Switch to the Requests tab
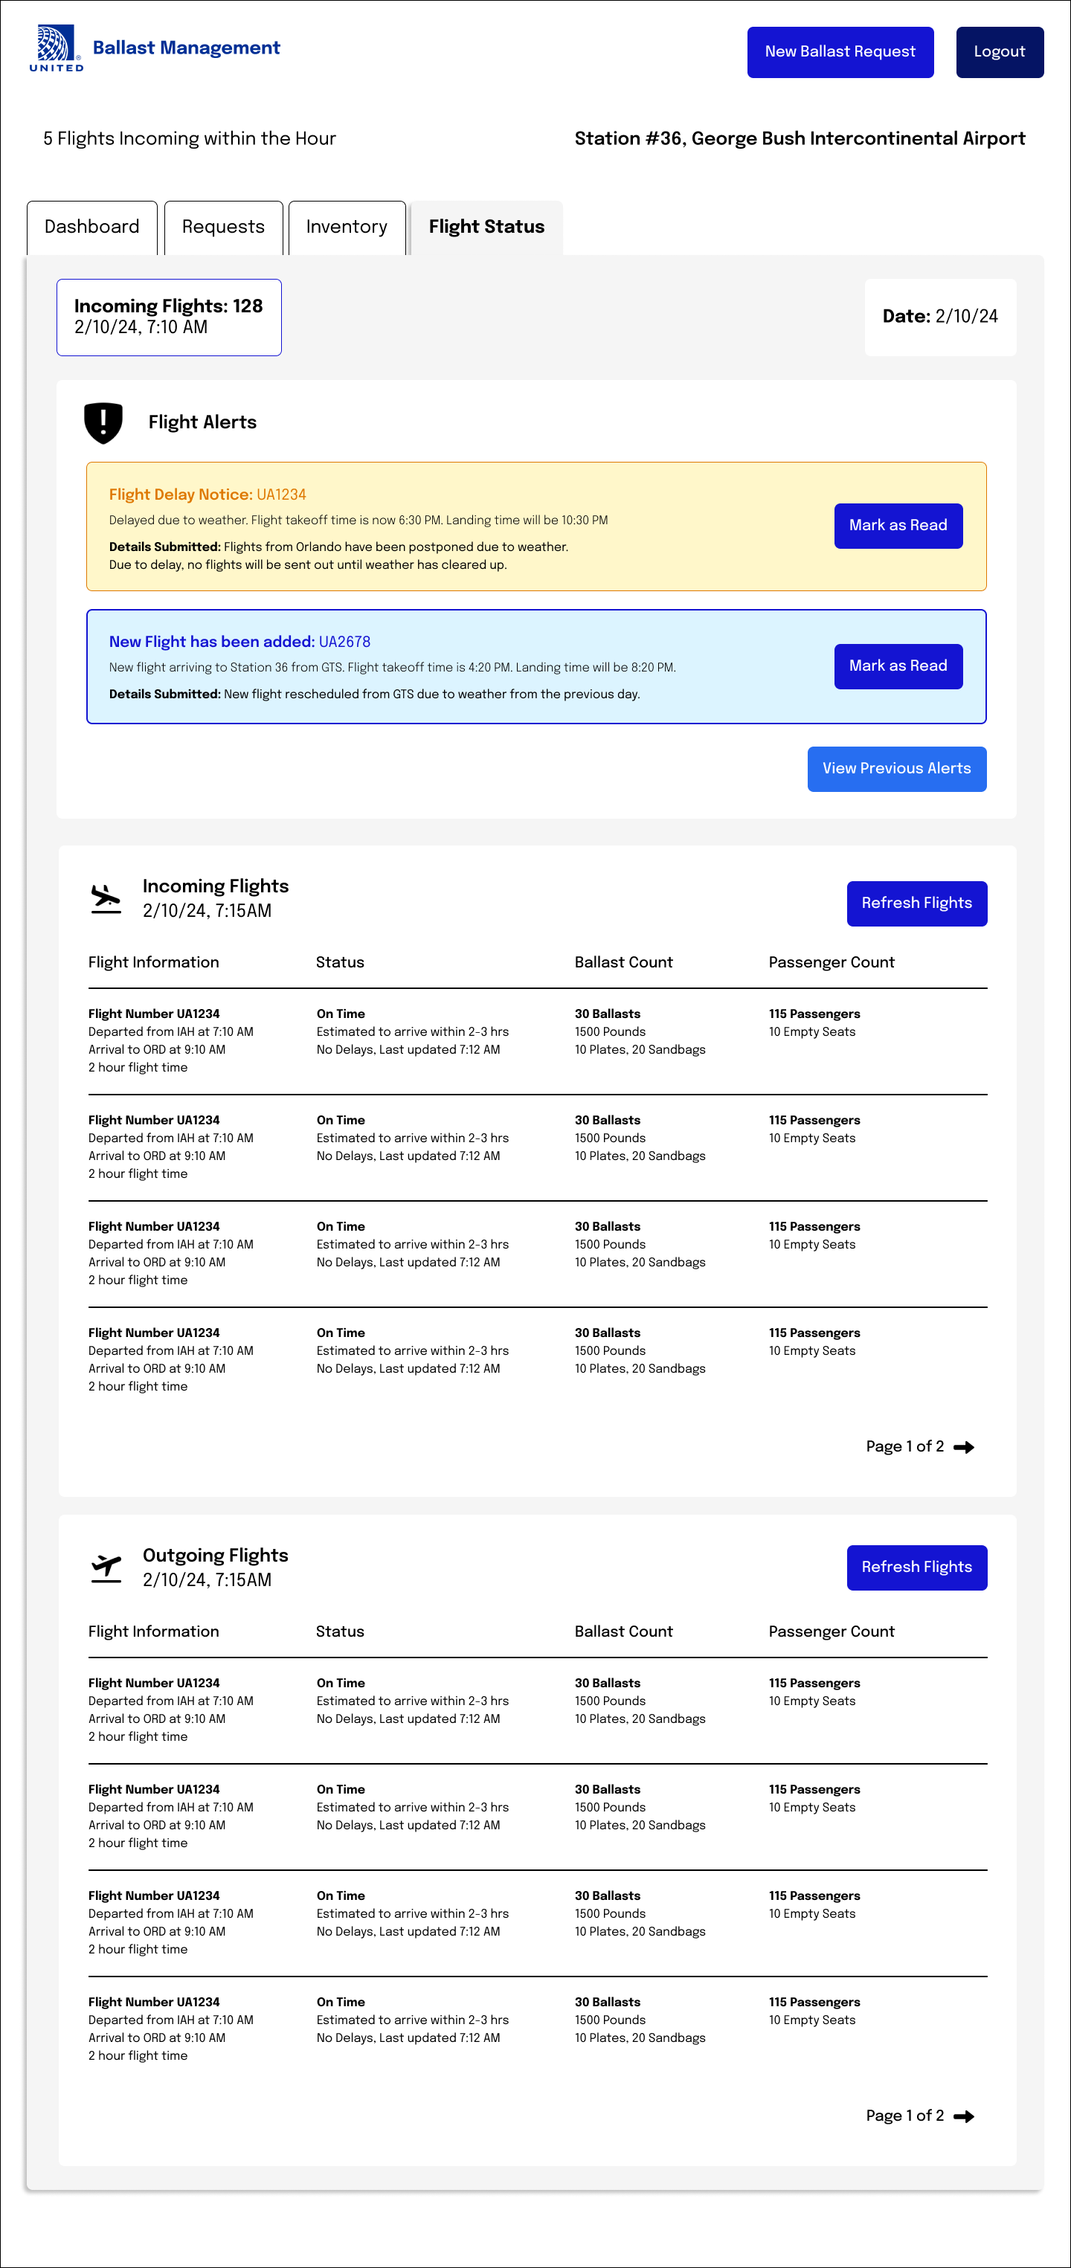1071x2268 pixels. pyautogui.click(x=223, y=227)
